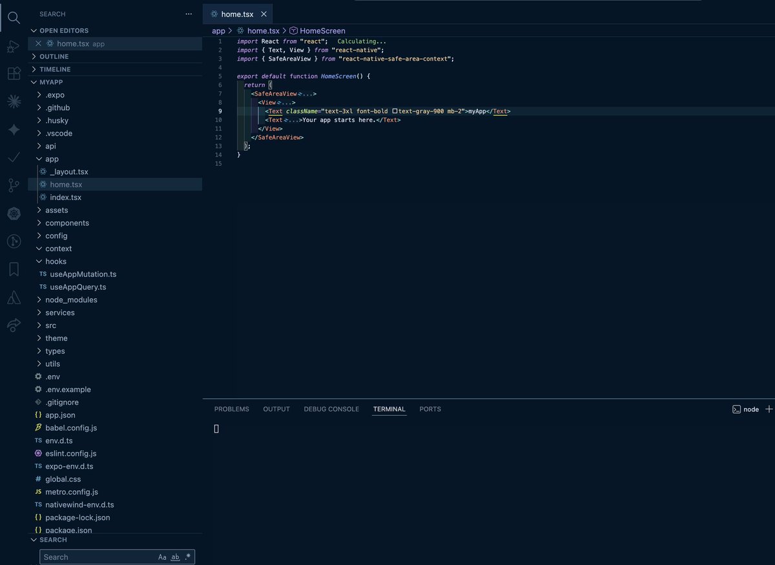Click the terminal node shell icon

coord(736,409)
